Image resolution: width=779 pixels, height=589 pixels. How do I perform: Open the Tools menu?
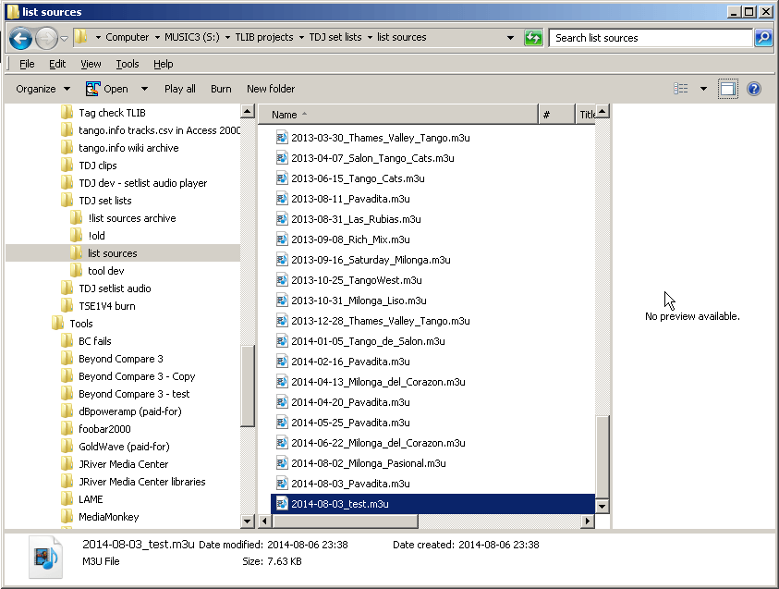click(x=128, y=64)
